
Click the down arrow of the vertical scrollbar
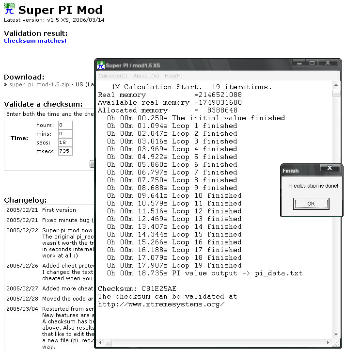[x=336, y=334]
